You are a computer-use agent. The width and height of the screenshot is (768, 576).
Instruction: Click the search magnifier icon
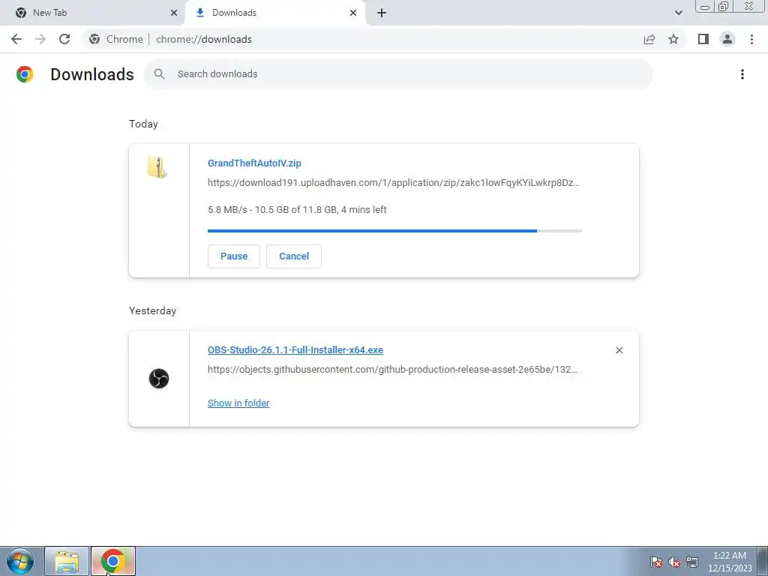tap(159, 74)
